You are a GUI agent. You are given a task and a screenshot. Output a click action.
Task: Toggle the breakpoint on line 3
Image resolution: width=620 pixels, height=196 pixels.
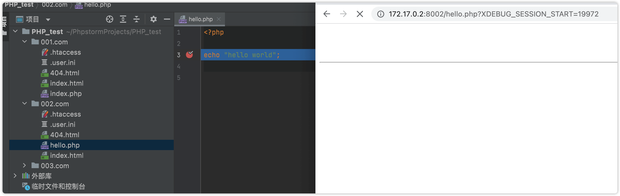190,55
